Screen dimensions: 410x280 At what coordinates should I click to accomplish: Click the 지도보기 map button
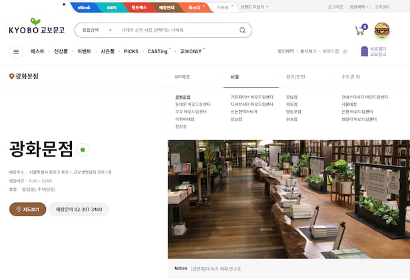click(28, 210)
